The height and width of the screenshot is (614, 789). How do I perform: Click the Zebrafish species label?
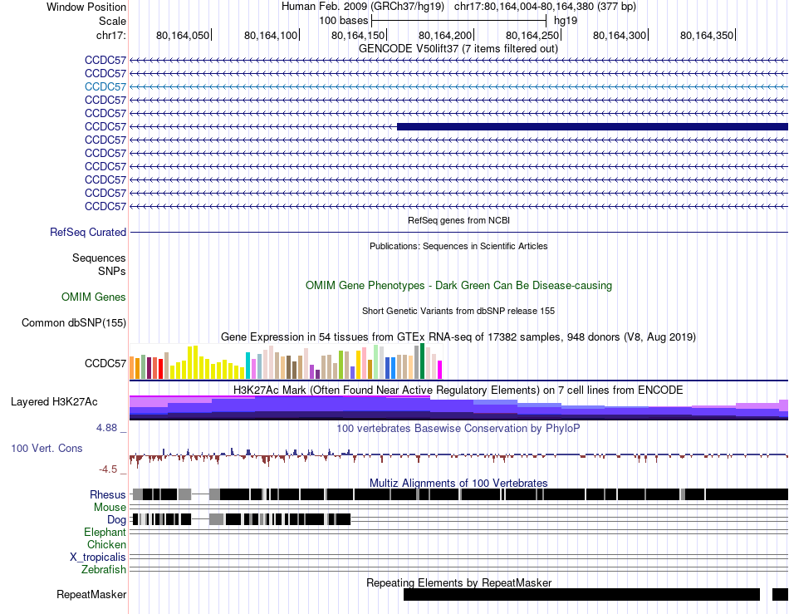[104, 569]
